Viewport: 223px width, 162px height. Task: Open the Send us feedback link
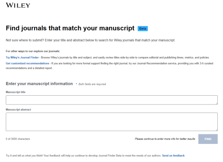(x=173, y=156)
